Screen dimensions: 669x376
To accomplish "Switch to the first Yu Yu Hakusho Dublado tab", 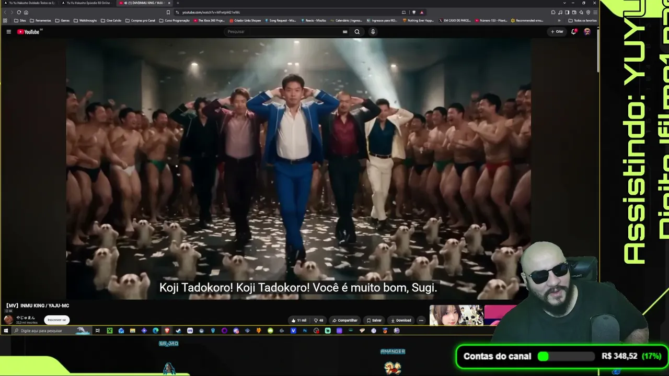I will pyautogui.click(x=30, y=3).
